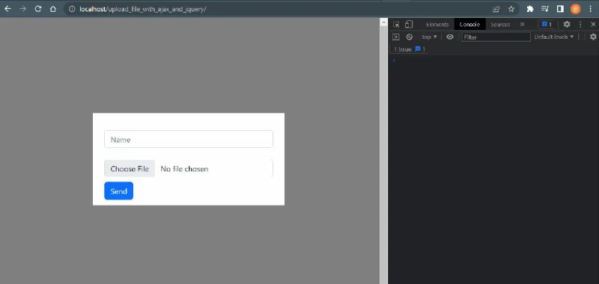The image size is (599, 284).
Task: Toggle the device toolbar in DevTools
Action: point(409,25)
